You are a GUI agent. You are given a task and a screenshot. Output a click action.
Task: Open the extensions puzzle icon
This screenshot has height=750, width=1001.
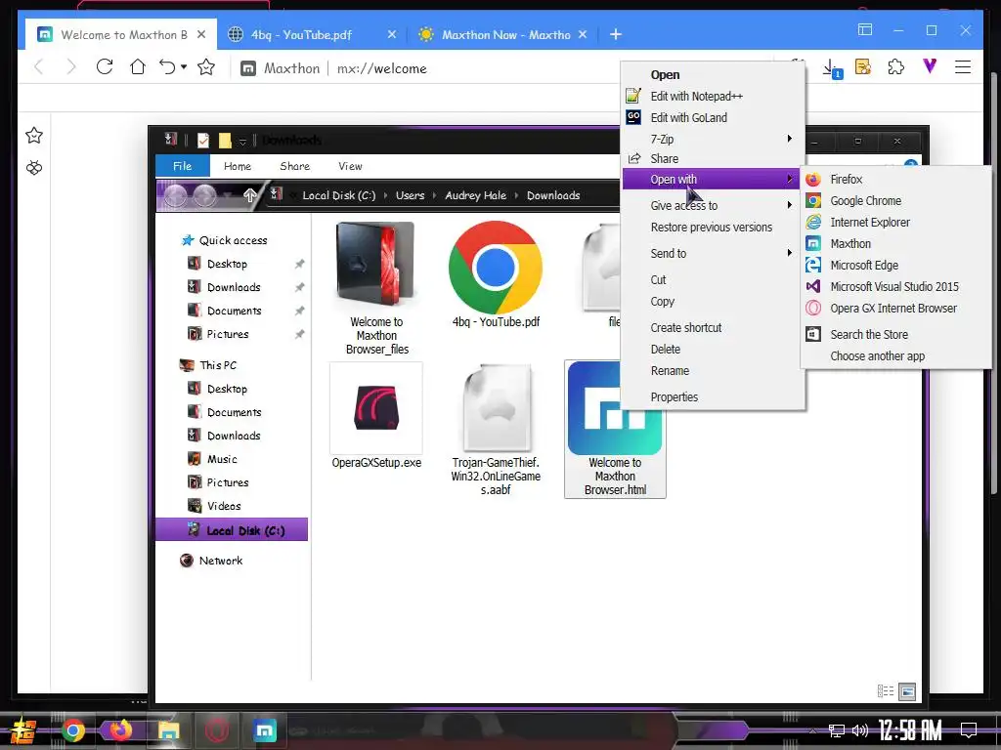[x=896, y=67]
